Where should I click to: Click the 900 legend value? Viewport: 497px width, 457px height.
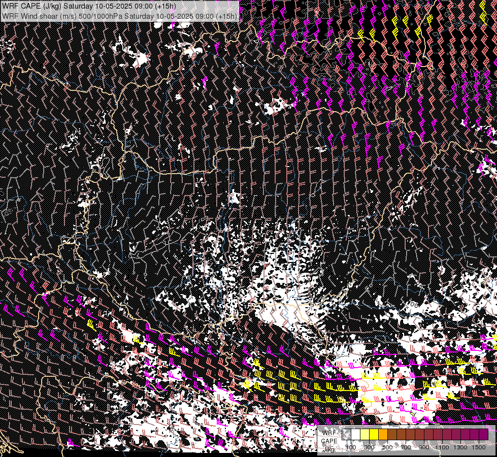tap(424, 447)
